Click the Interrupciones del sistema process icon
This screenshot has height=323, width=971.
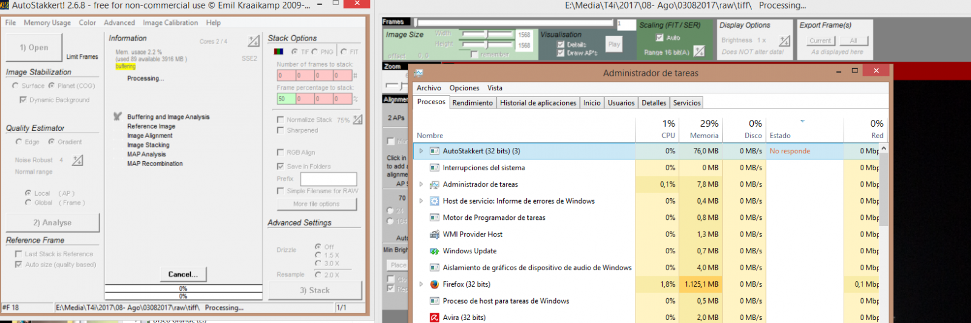435,168
